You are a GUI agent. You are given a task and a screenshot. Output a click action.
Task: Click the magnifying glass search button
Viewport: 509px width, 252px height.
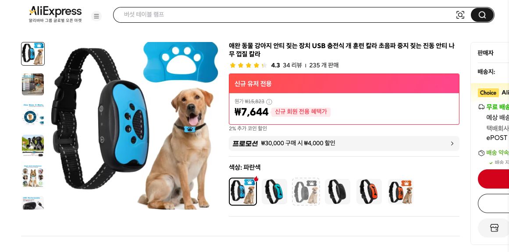(x=482, y=15)
